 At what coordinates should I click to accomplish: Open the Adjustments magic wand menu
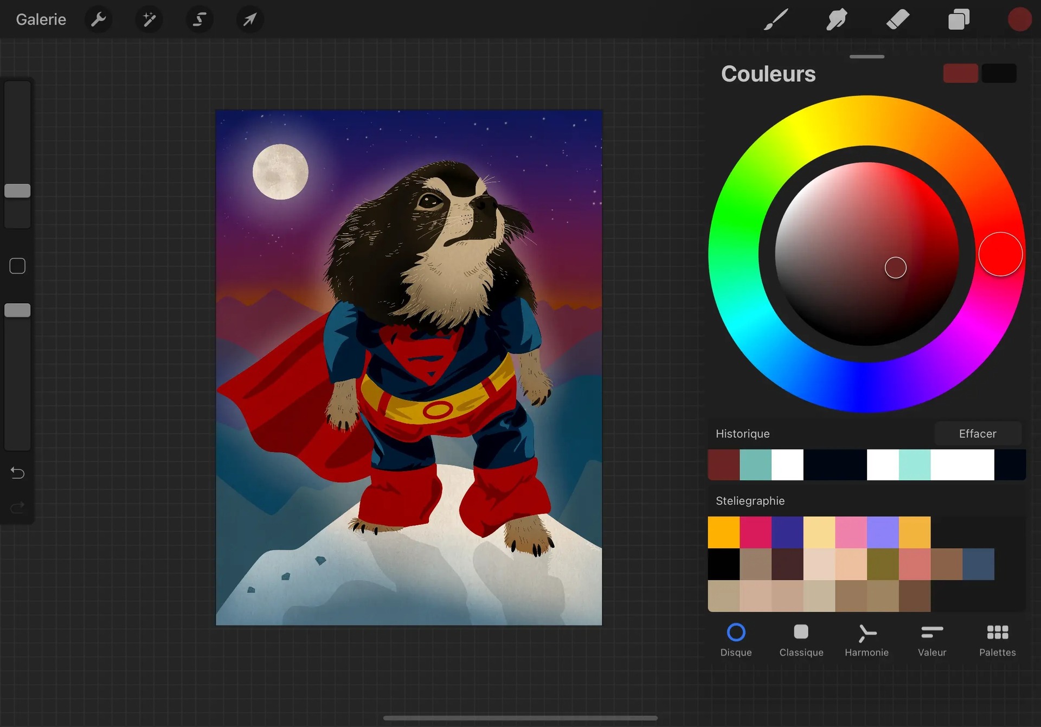pos(149,20)
